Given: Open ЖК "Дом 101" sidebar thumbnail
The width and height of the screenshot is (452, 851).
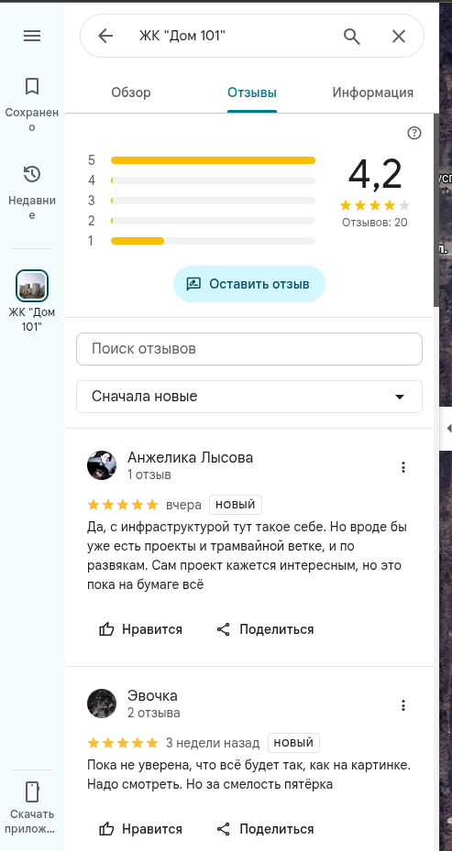Looking at the screenshot, I should click(32, 286).
